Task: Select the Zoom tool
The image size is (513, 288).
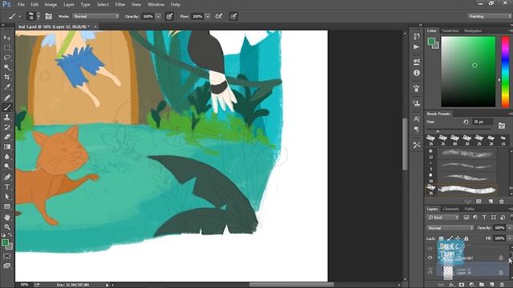Action: point(7,227)
